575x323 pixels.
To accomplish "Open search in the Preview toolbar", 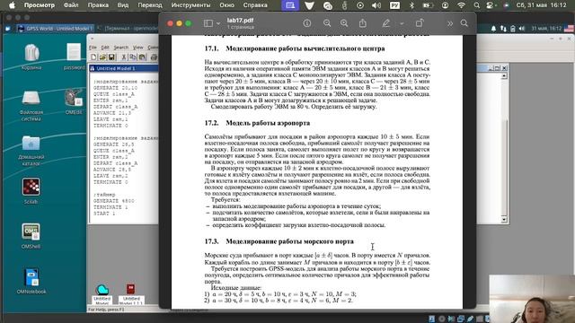I will pos(464,23).
